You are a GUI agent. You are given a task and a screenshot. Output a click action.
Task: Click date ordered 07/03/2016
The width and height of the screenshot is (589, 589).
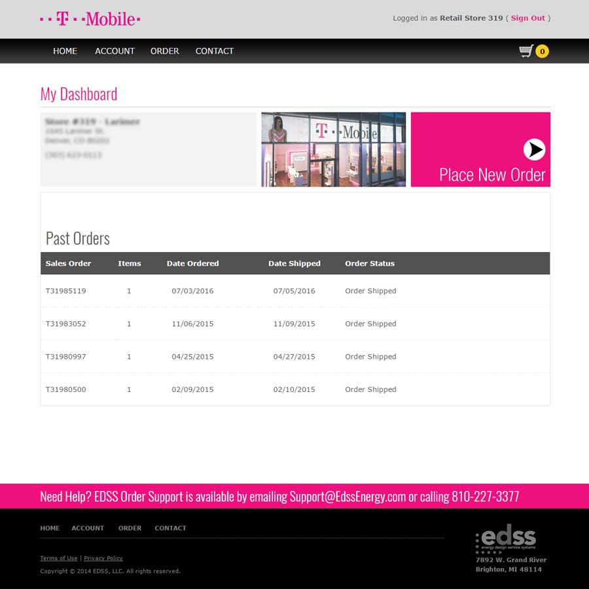tap(192, 291)
